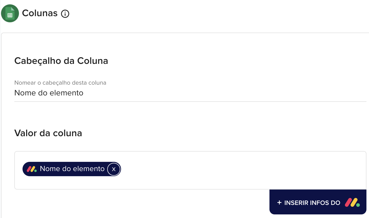
Task: Select the Cabeçalho da Coluna heading
Action: [61, 61]
